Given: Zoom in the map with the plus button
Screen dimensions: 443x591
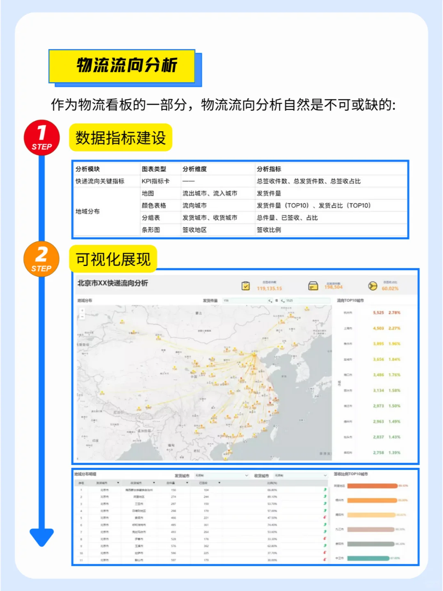Looking at the screenshot, I should (82, 311).
